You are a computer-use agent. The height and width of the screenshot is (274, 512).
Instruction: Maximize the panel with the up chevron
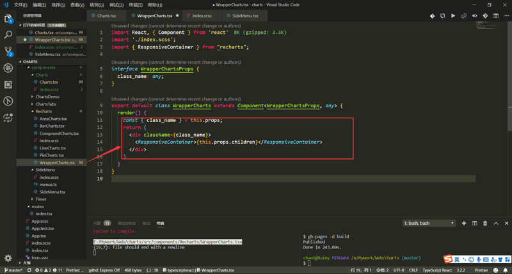[496, 223]
